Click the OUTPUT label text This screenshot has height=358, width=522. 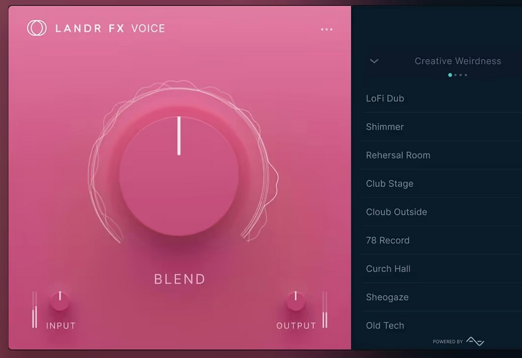coord(296,326)
